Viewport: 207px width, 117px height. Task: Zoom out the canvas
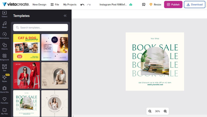[150, 111]
